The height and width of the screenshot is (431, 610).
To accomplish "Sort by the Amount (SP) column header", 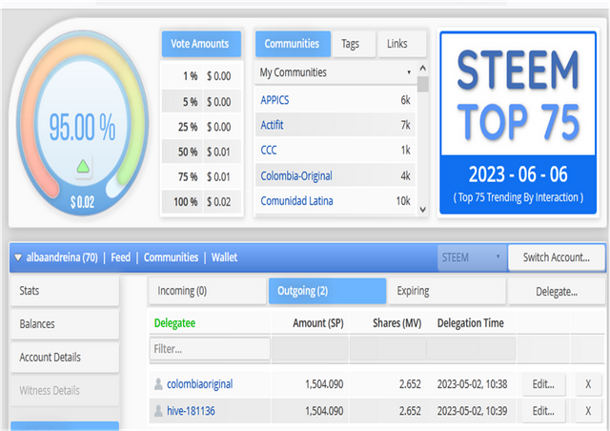I will tap(318, 323).
